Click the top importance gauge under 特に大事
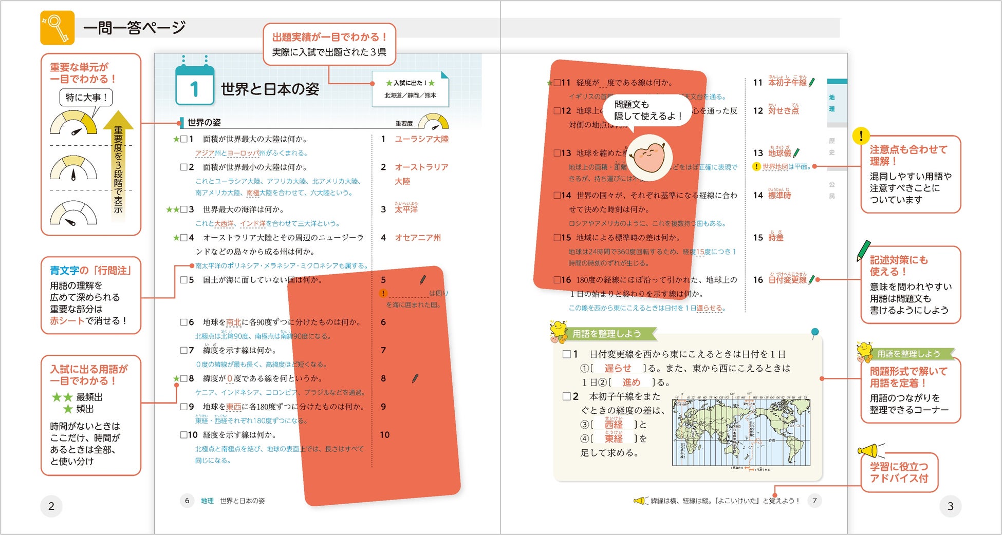1002x535 pixels. coord(73,123)
